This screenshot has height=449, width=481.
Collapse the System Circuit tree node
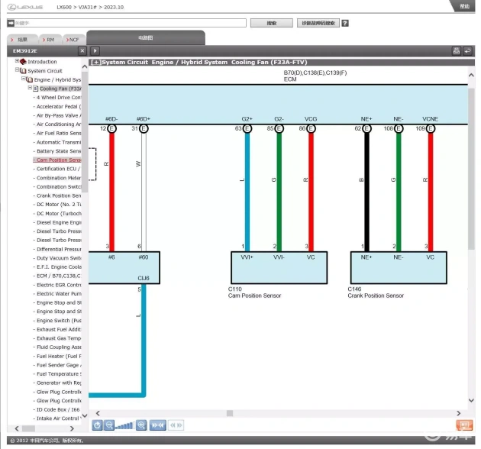point(17,70)
